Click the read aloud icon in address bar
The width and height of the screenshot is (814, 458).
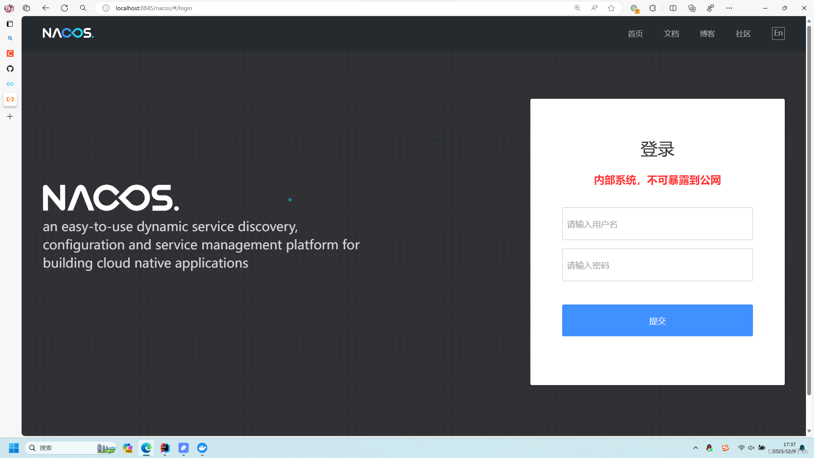[594, 8]
